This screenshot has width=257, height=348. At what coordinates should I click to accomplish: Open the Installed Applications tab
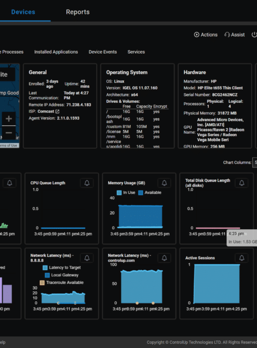click(56, 52)
